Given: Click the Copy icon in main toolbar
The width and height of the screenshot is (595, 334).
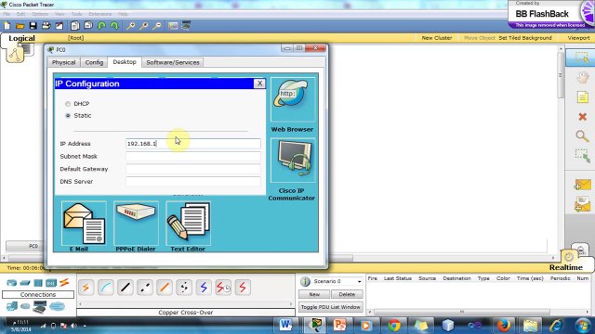Looking at the screenshot, I should pos(75,26).
